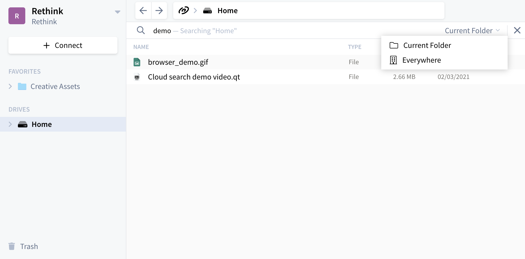This screenshot has width=525, height=259.
Task: Click the video file icon of Cloud search demo
Action: 137,77
